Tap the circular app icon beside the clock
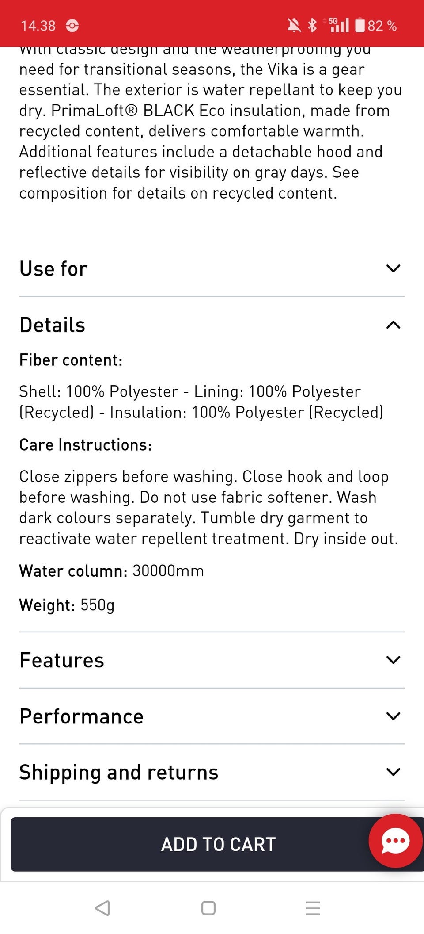The width and height of the screenshot is (424, 934). (x=72, y=26)
